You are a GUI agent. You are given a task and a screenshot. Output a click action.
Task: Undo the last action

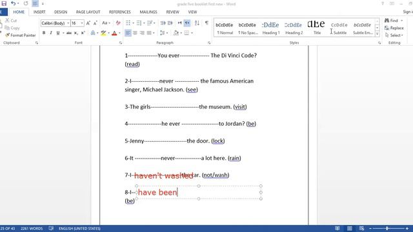tap(13, 4)
